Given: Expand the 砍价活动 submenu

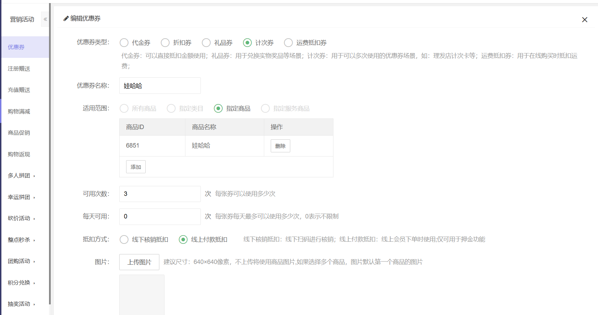Looking at the screenshot, I should (x=21, y=218).
